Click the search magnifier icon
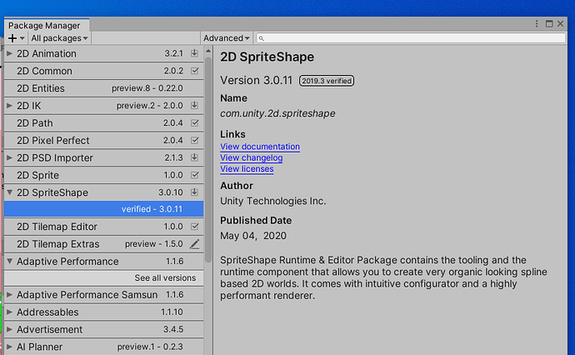 tap(262, 38)
